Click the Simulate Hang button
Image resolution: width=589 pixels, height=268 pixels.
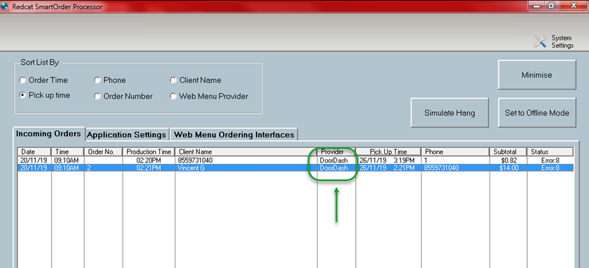tap(450, 113)
